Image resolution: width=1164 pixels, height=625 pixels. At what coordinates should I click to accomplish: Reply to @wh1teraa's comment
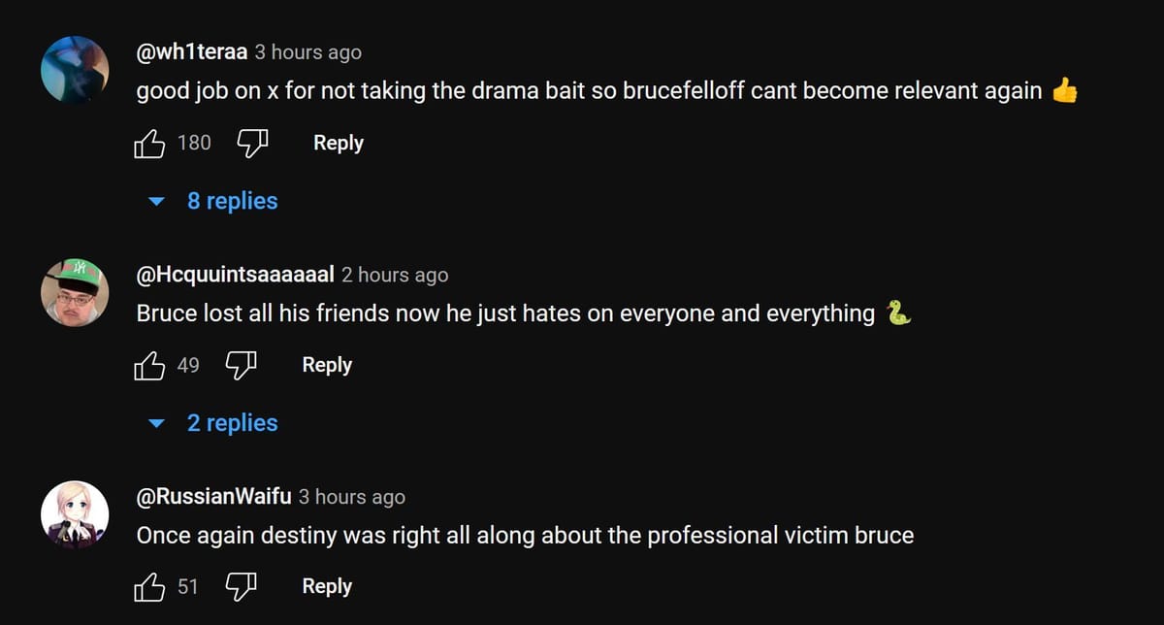pyautogui.click(x=338, y=143)
